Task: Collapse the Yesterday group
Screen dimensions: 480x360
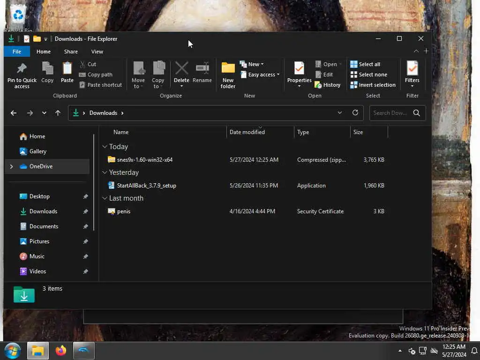Action: (x=105, y=172)
